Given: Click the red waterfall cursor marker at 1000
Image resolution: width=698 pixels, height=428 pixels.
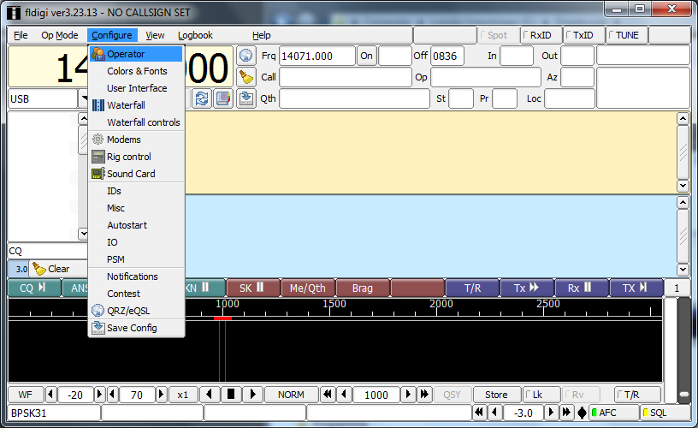Looking at the screenshot, I should (x=222, y=318).
